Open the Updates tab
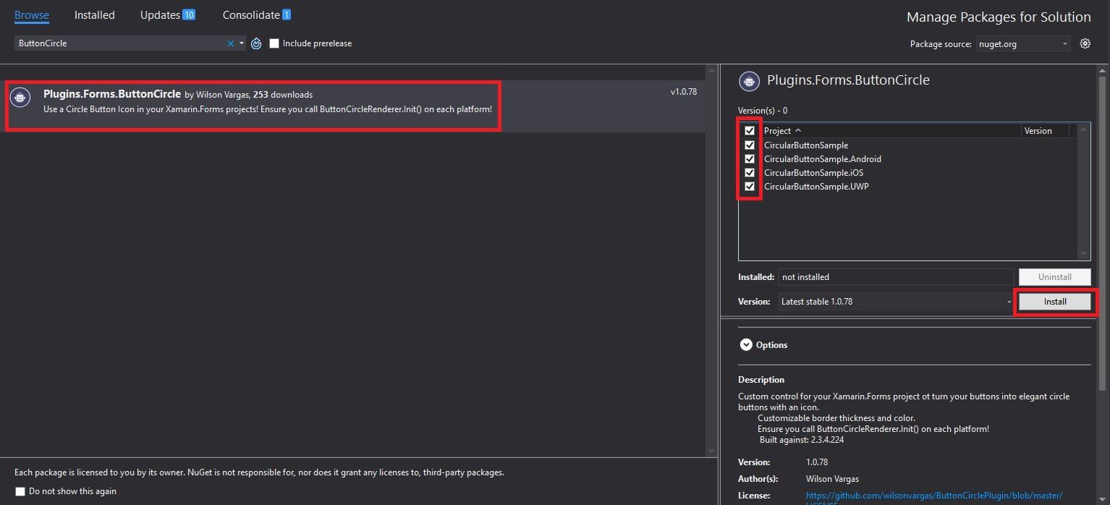The width and height of the screenshot is (1110, 505). click(x=168, y=14)
